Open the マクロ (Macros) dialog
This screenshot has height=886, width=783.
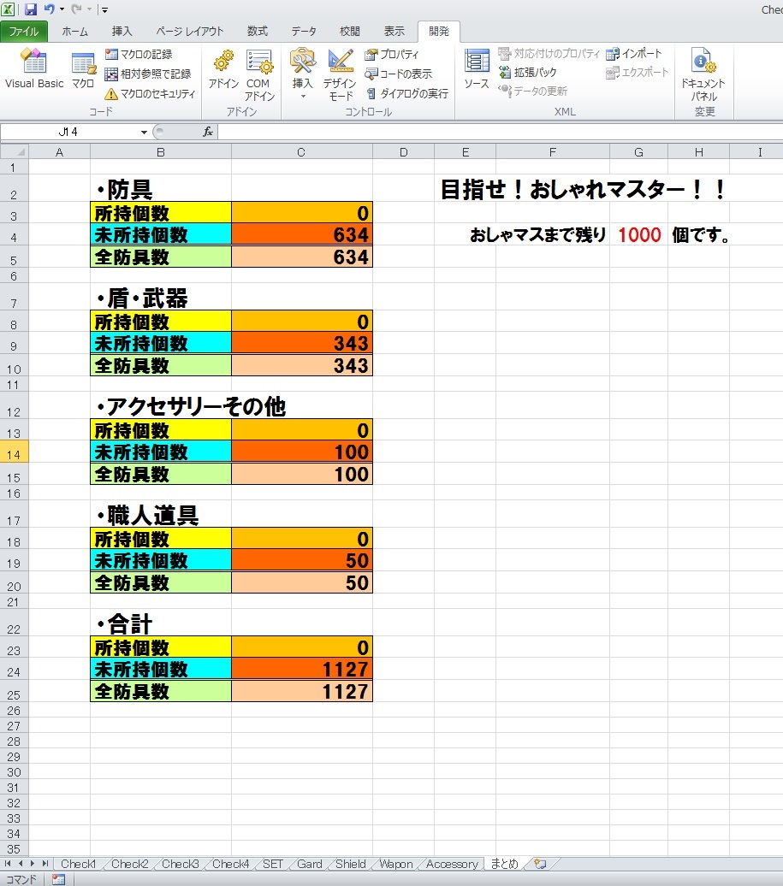[x=83, y=69]
